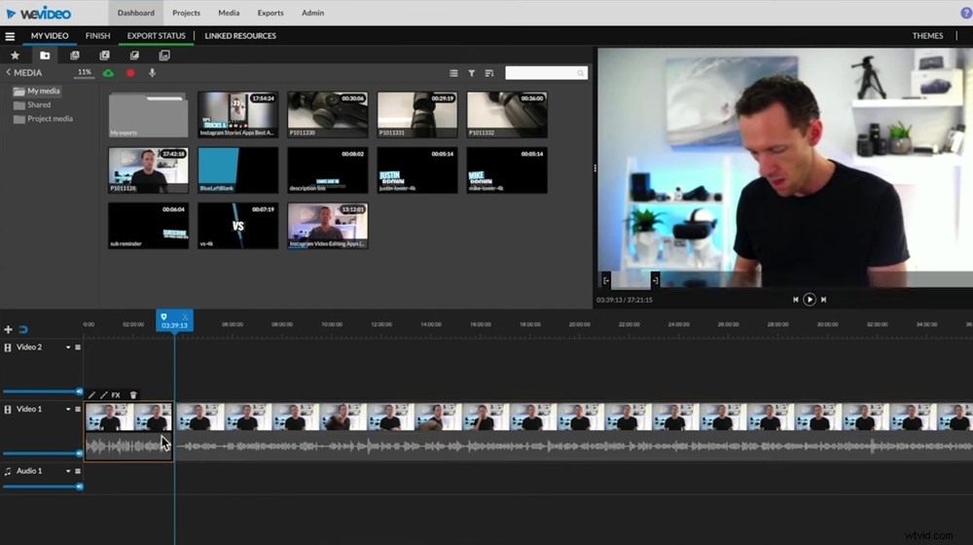Open the My exports folder thumbnail
Image resolution: width=973 pixels, height=545 pixels.
[148, 115]
